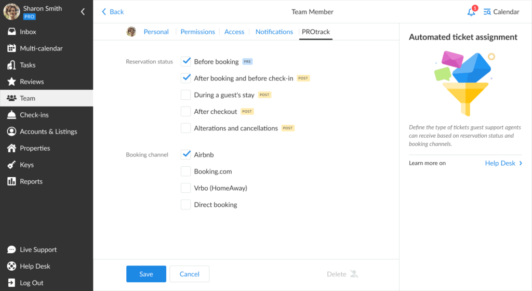Image resolution: width=532 pixels, height=291 pixels.
Task: Open the Tasks clipboard icon
Action: (11, 65)
